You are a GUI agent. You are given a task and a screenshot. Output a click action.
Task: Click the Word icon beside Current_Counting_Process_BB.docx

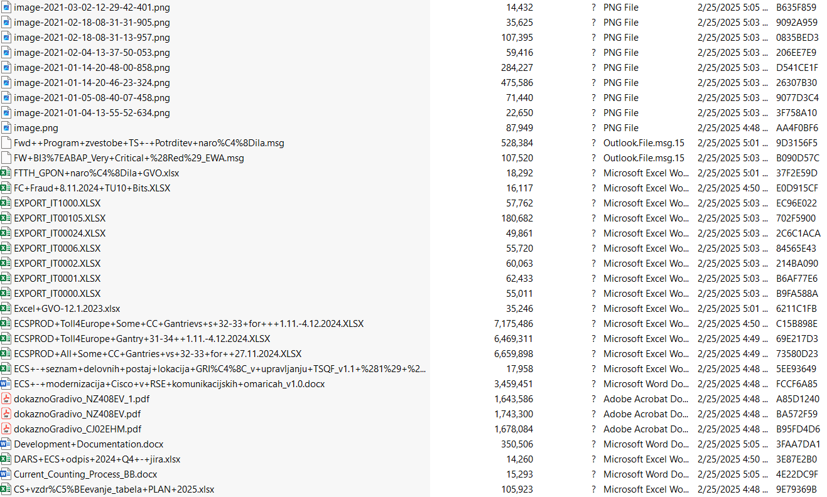coord(6,474)
